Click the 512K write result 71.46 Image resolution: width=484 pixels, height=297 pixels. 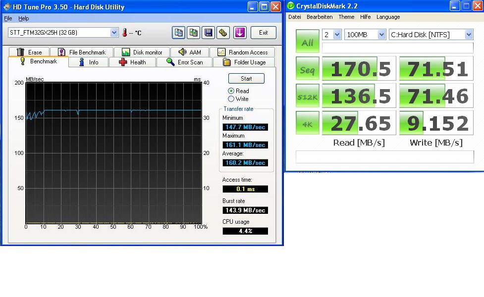click(436, 96)
